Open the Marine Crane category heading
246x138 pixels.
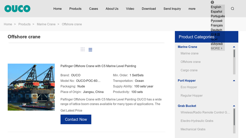point(187,47)
